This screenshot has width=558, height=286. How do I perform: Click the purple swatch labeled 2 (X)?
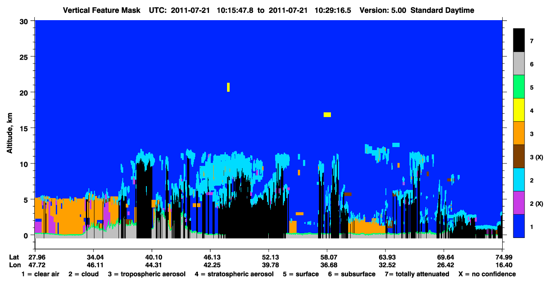(x=519, y=202)
